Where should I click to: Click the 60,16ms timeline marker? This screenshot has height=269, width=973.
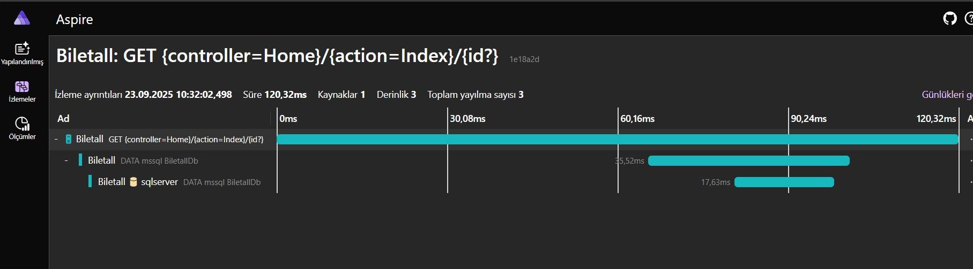click(637, 119)
